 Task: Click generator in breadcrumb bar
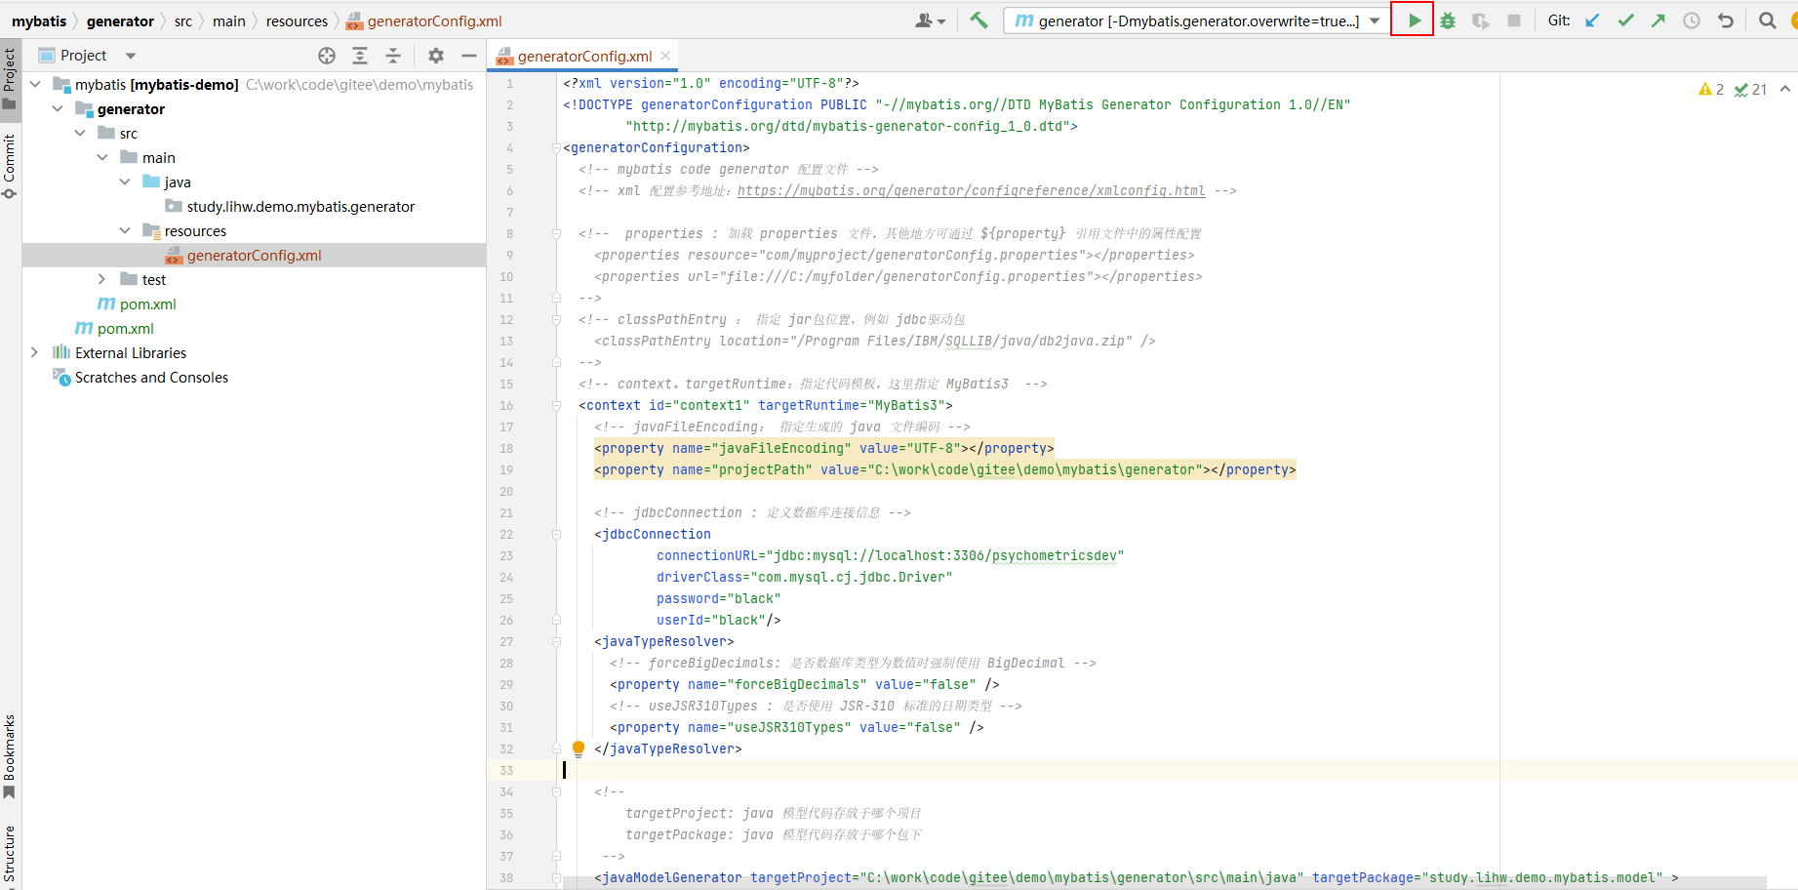pyautogui.click(x=120, y=20)
